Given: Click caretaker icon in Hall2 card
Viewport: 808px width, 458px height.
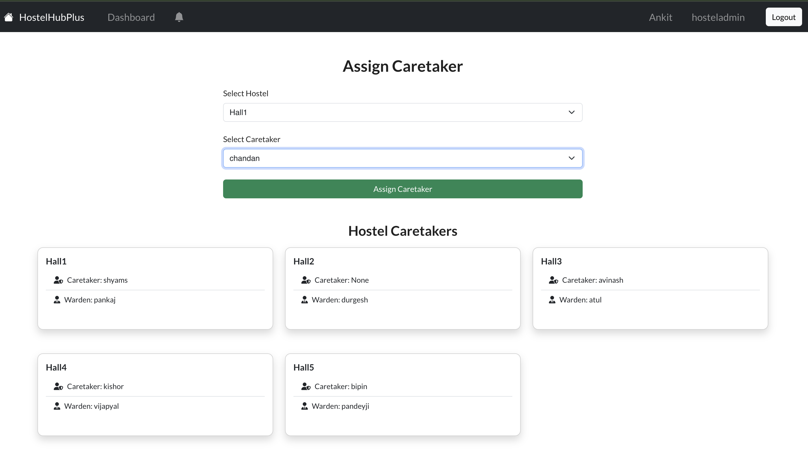Looking at the screenshot, I should pyautogui.click(x=306, y=280).
